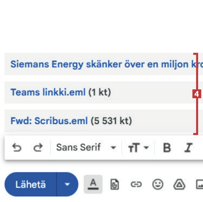The image size is (203, 202).
Task: Apply italic formatting
Action: point(188,148)
